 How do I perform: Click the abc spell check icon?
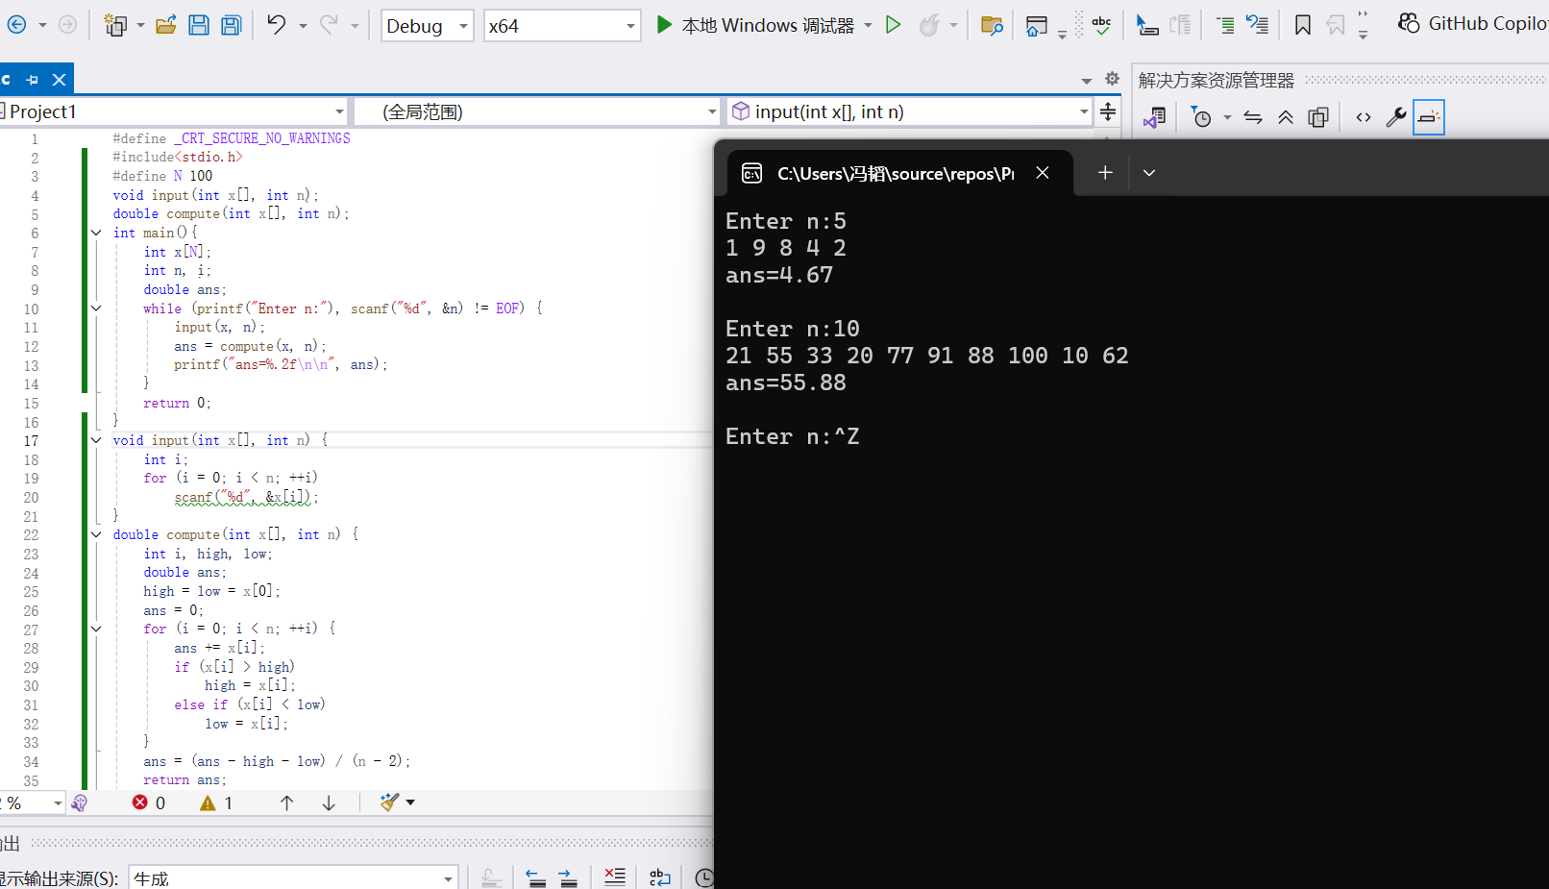[1102, 25]
